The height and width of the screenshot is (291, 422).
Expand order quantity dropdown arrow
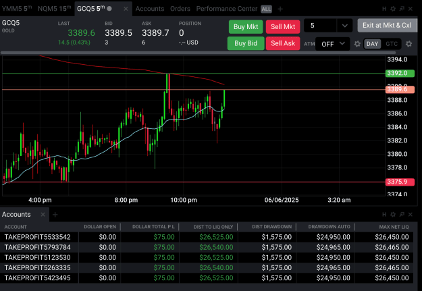[345, 26]
